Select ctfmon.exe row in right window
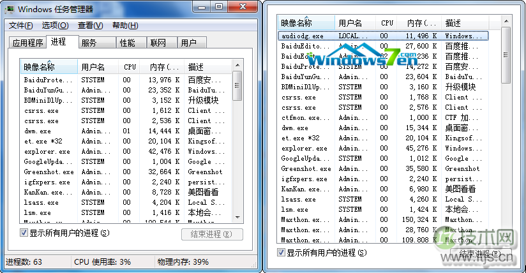 click(383, 118)
